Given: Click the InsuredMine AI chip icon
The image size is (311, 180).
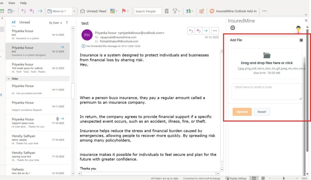Looking at the screenshot, I should pos(233,28).
